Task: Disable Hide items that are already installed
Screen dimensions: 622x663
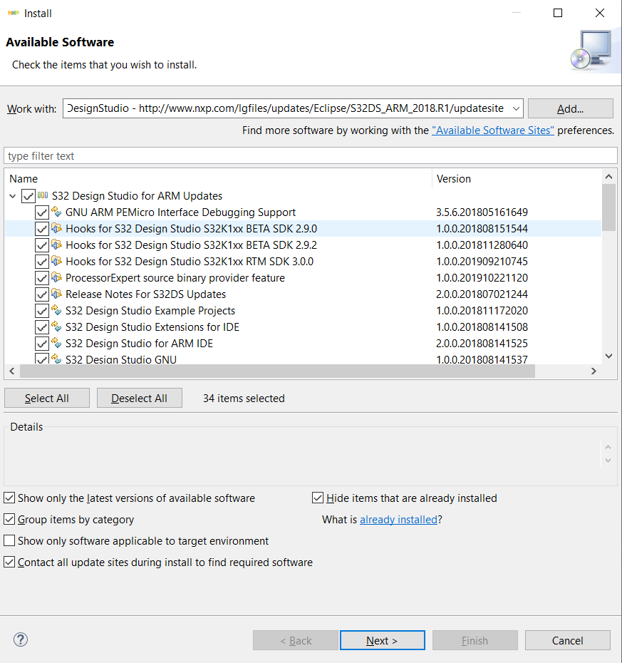Action: [x=318, y=498]
